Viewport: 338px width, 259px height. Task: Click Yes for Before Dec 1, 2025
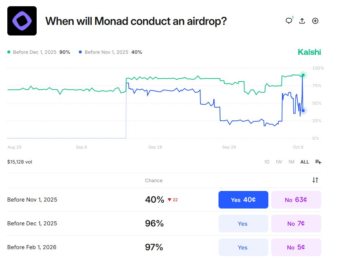[243, 224]
